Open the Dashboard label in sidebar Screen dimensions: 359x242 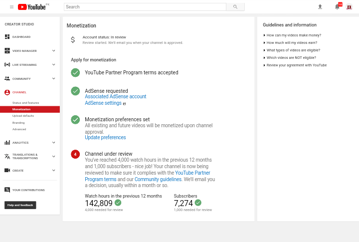[21, 37]
